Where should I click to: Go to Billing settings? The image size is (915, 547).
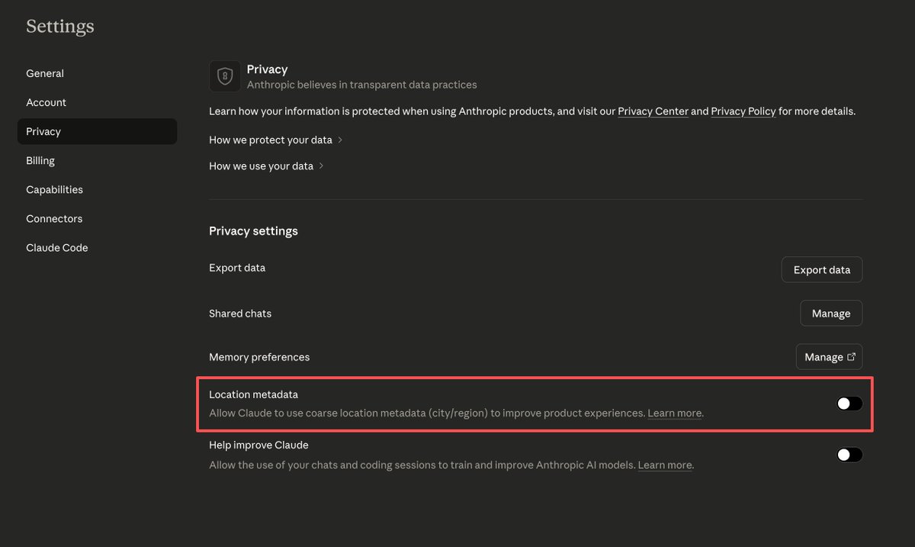(x=97, y=160)
